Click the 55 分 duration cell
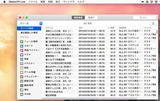The width and height of the screenshot is (160, 101). click(113, 42)
